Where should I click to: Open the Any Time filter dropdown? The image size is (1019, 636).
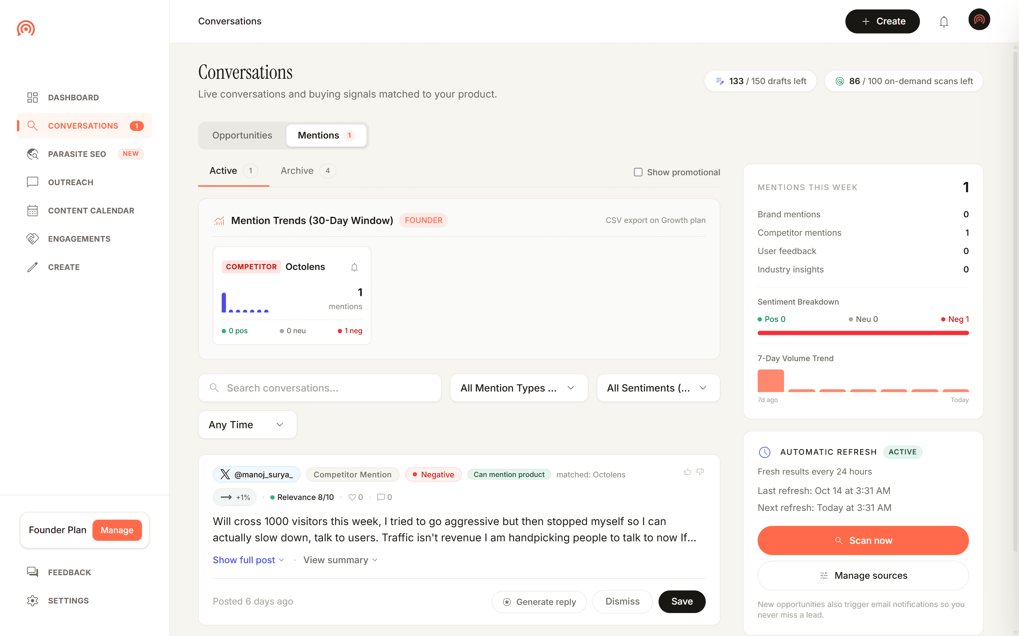coord(247,424)
